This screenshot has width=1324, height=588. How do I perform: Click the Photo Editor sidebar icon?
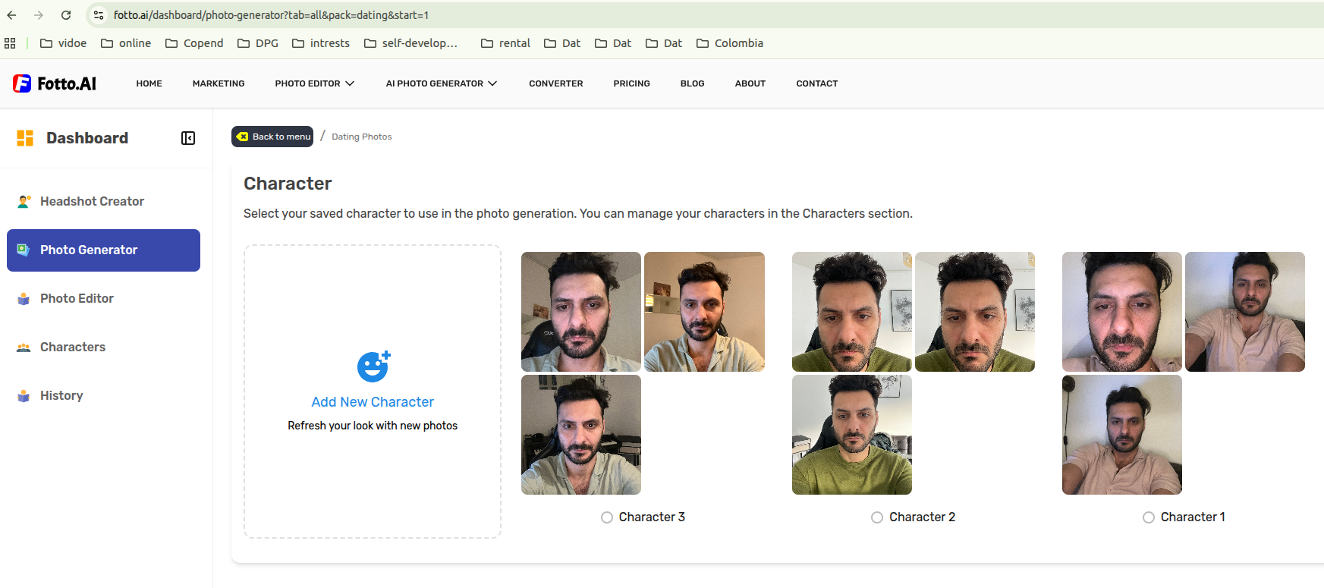click(24, 298)
